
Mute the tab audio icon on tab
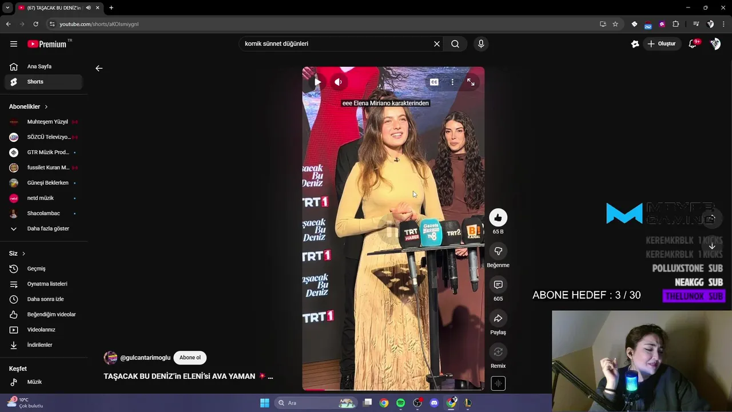[x=88, y=7]
